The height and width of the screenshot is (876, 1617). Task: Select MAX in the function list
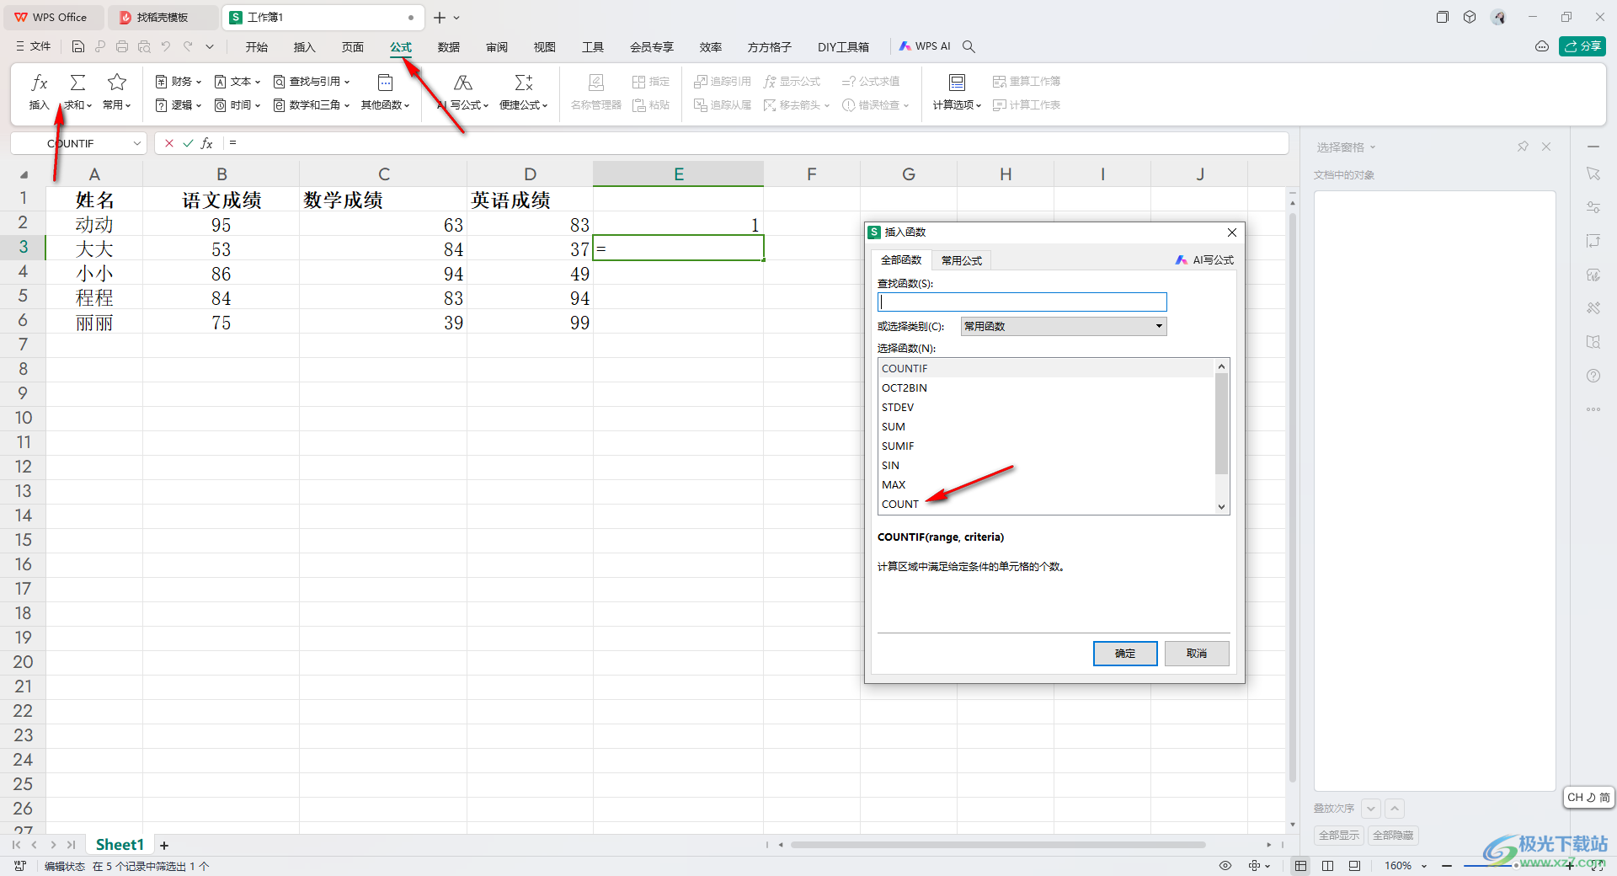point(1046,485)
